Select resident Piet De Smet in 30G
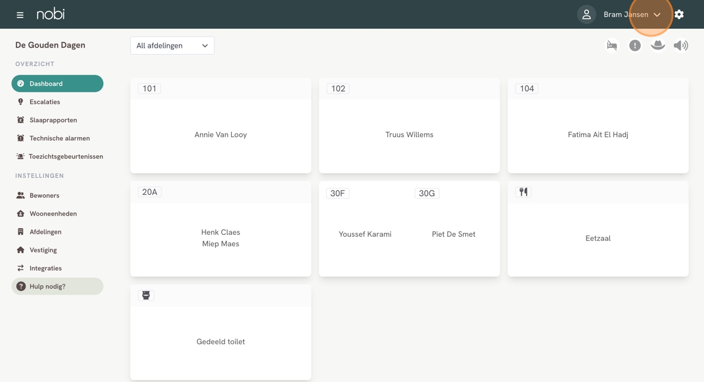 pyautogui.click(x=453, y=234)
